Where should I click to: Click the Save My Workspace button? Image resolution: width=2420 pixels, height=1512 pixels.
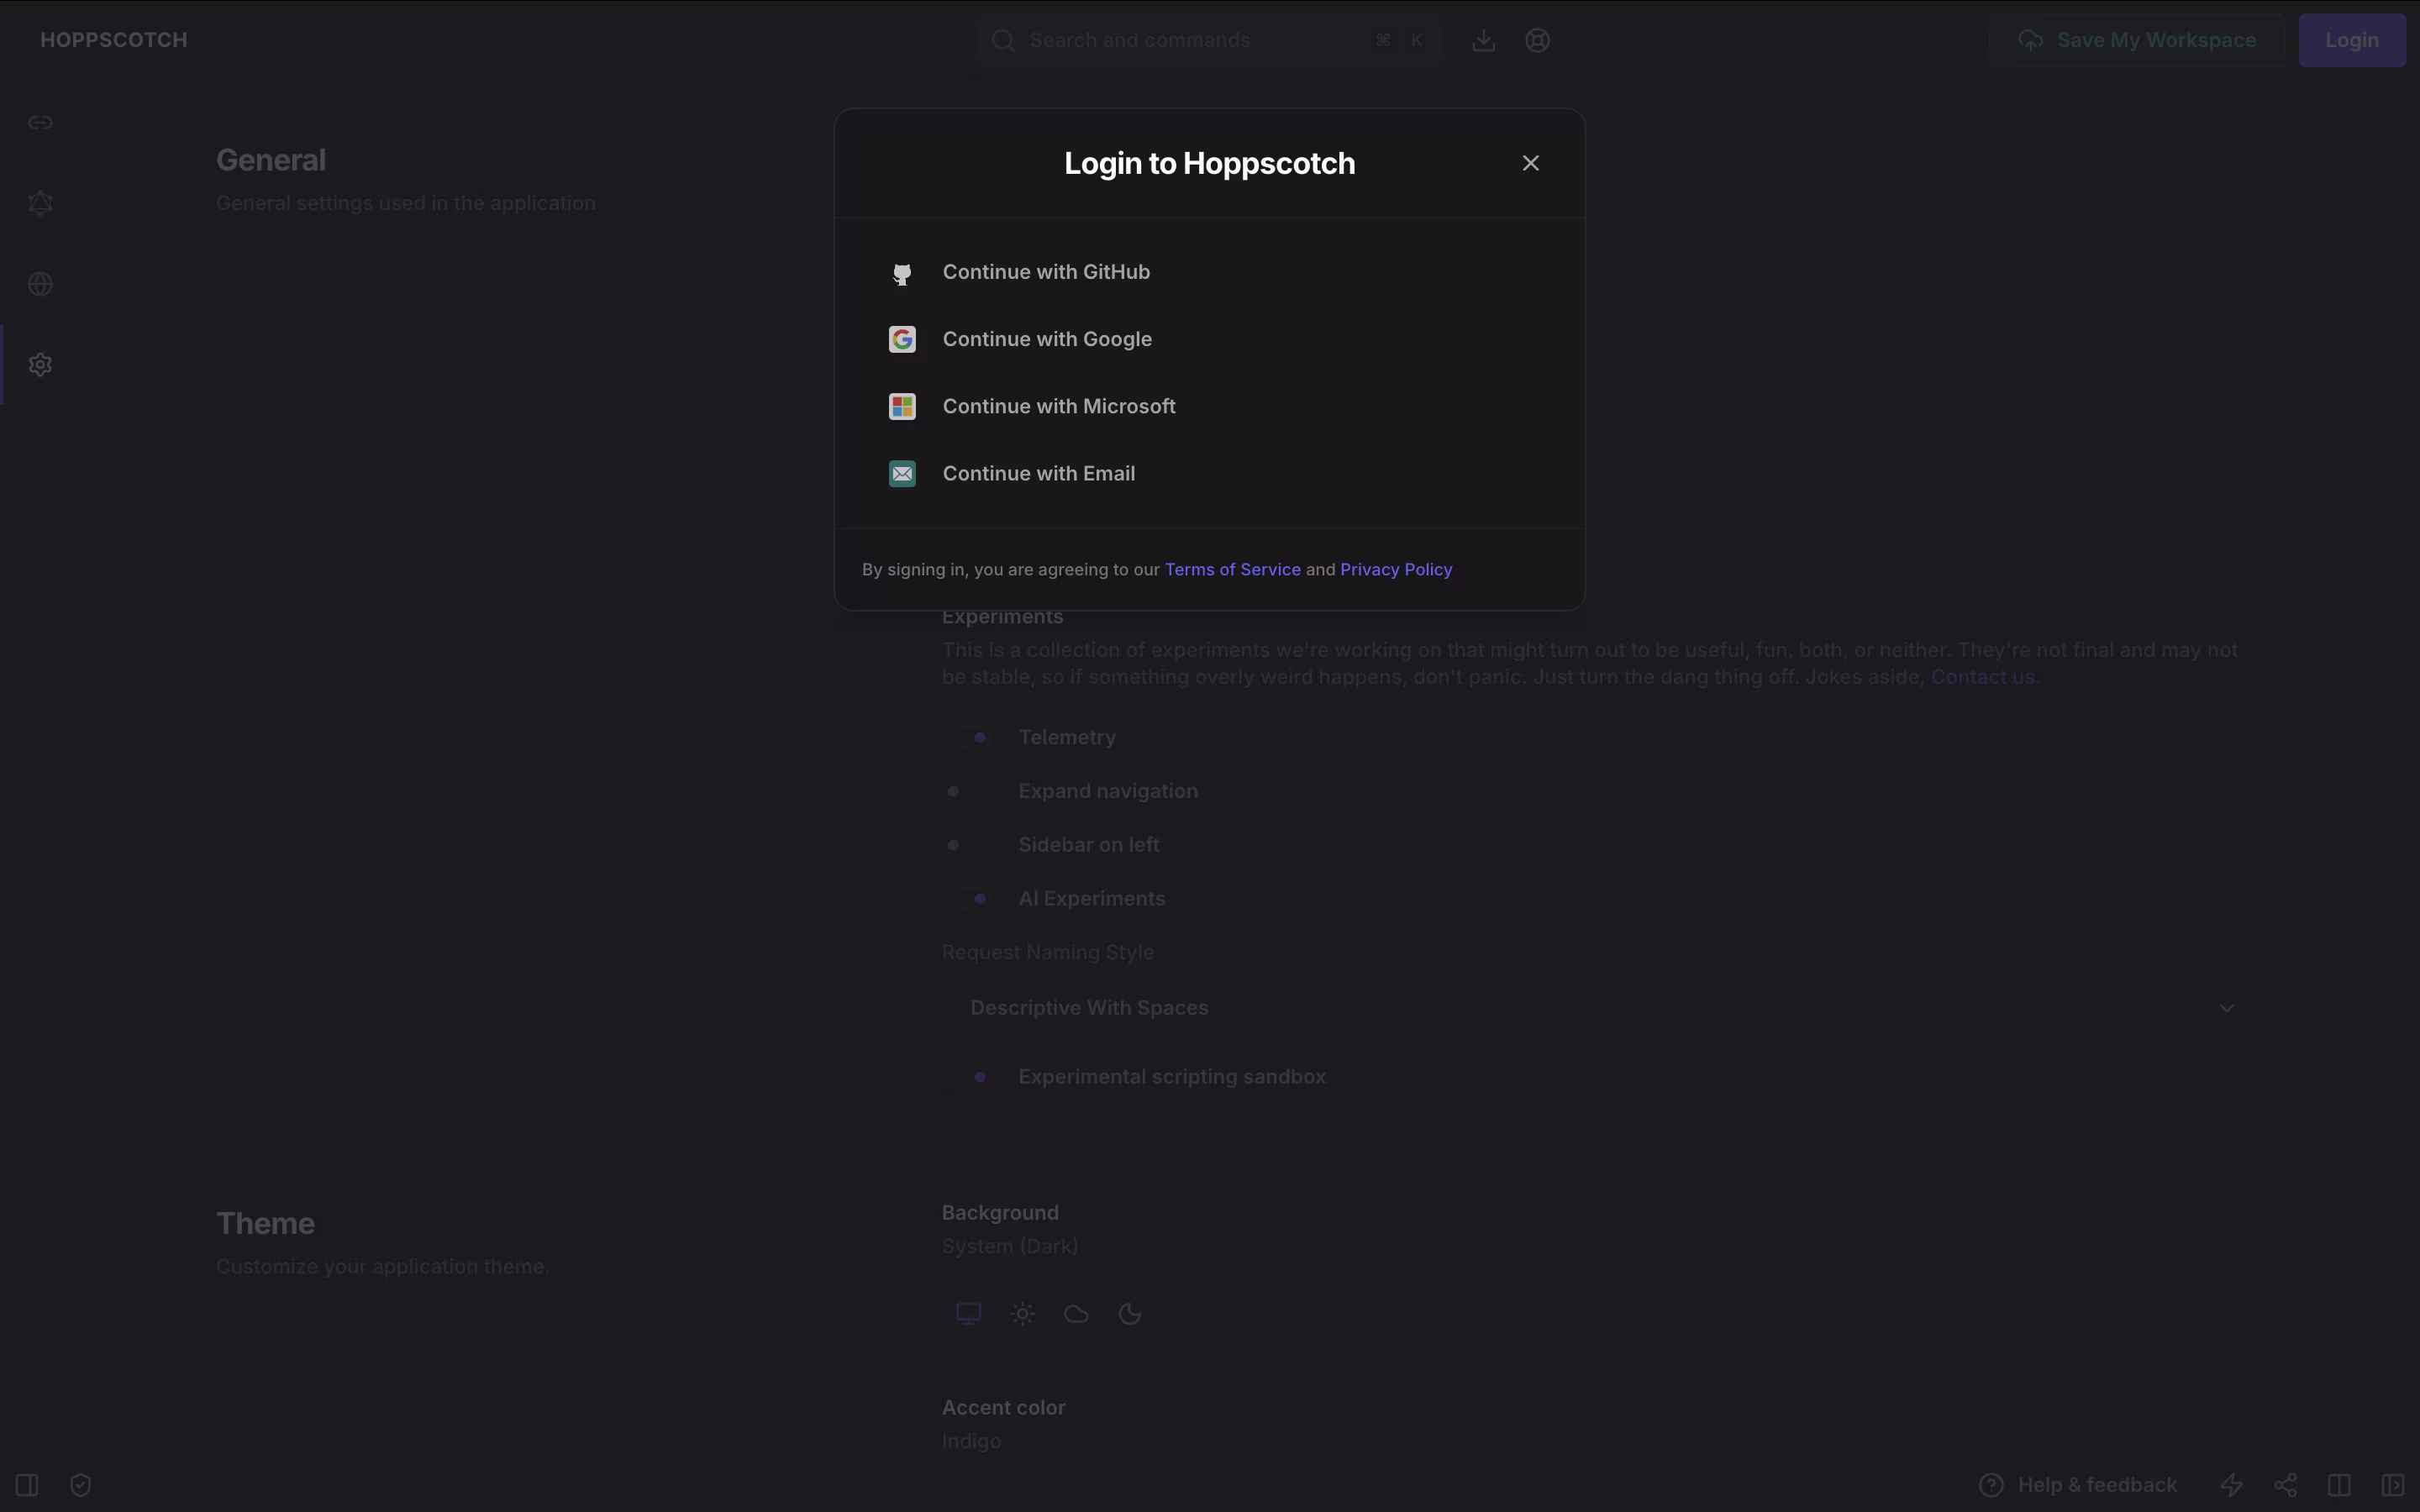2137,40
